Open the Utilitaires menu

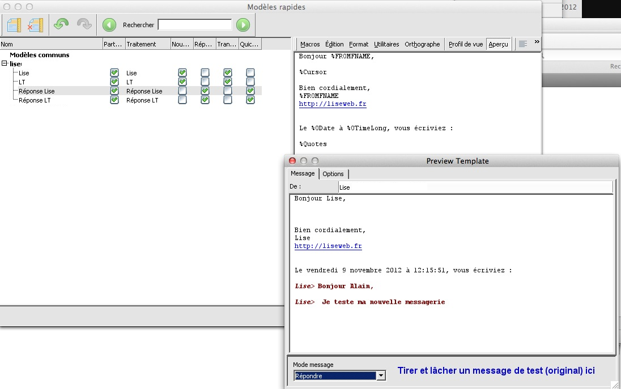(386, 44)
